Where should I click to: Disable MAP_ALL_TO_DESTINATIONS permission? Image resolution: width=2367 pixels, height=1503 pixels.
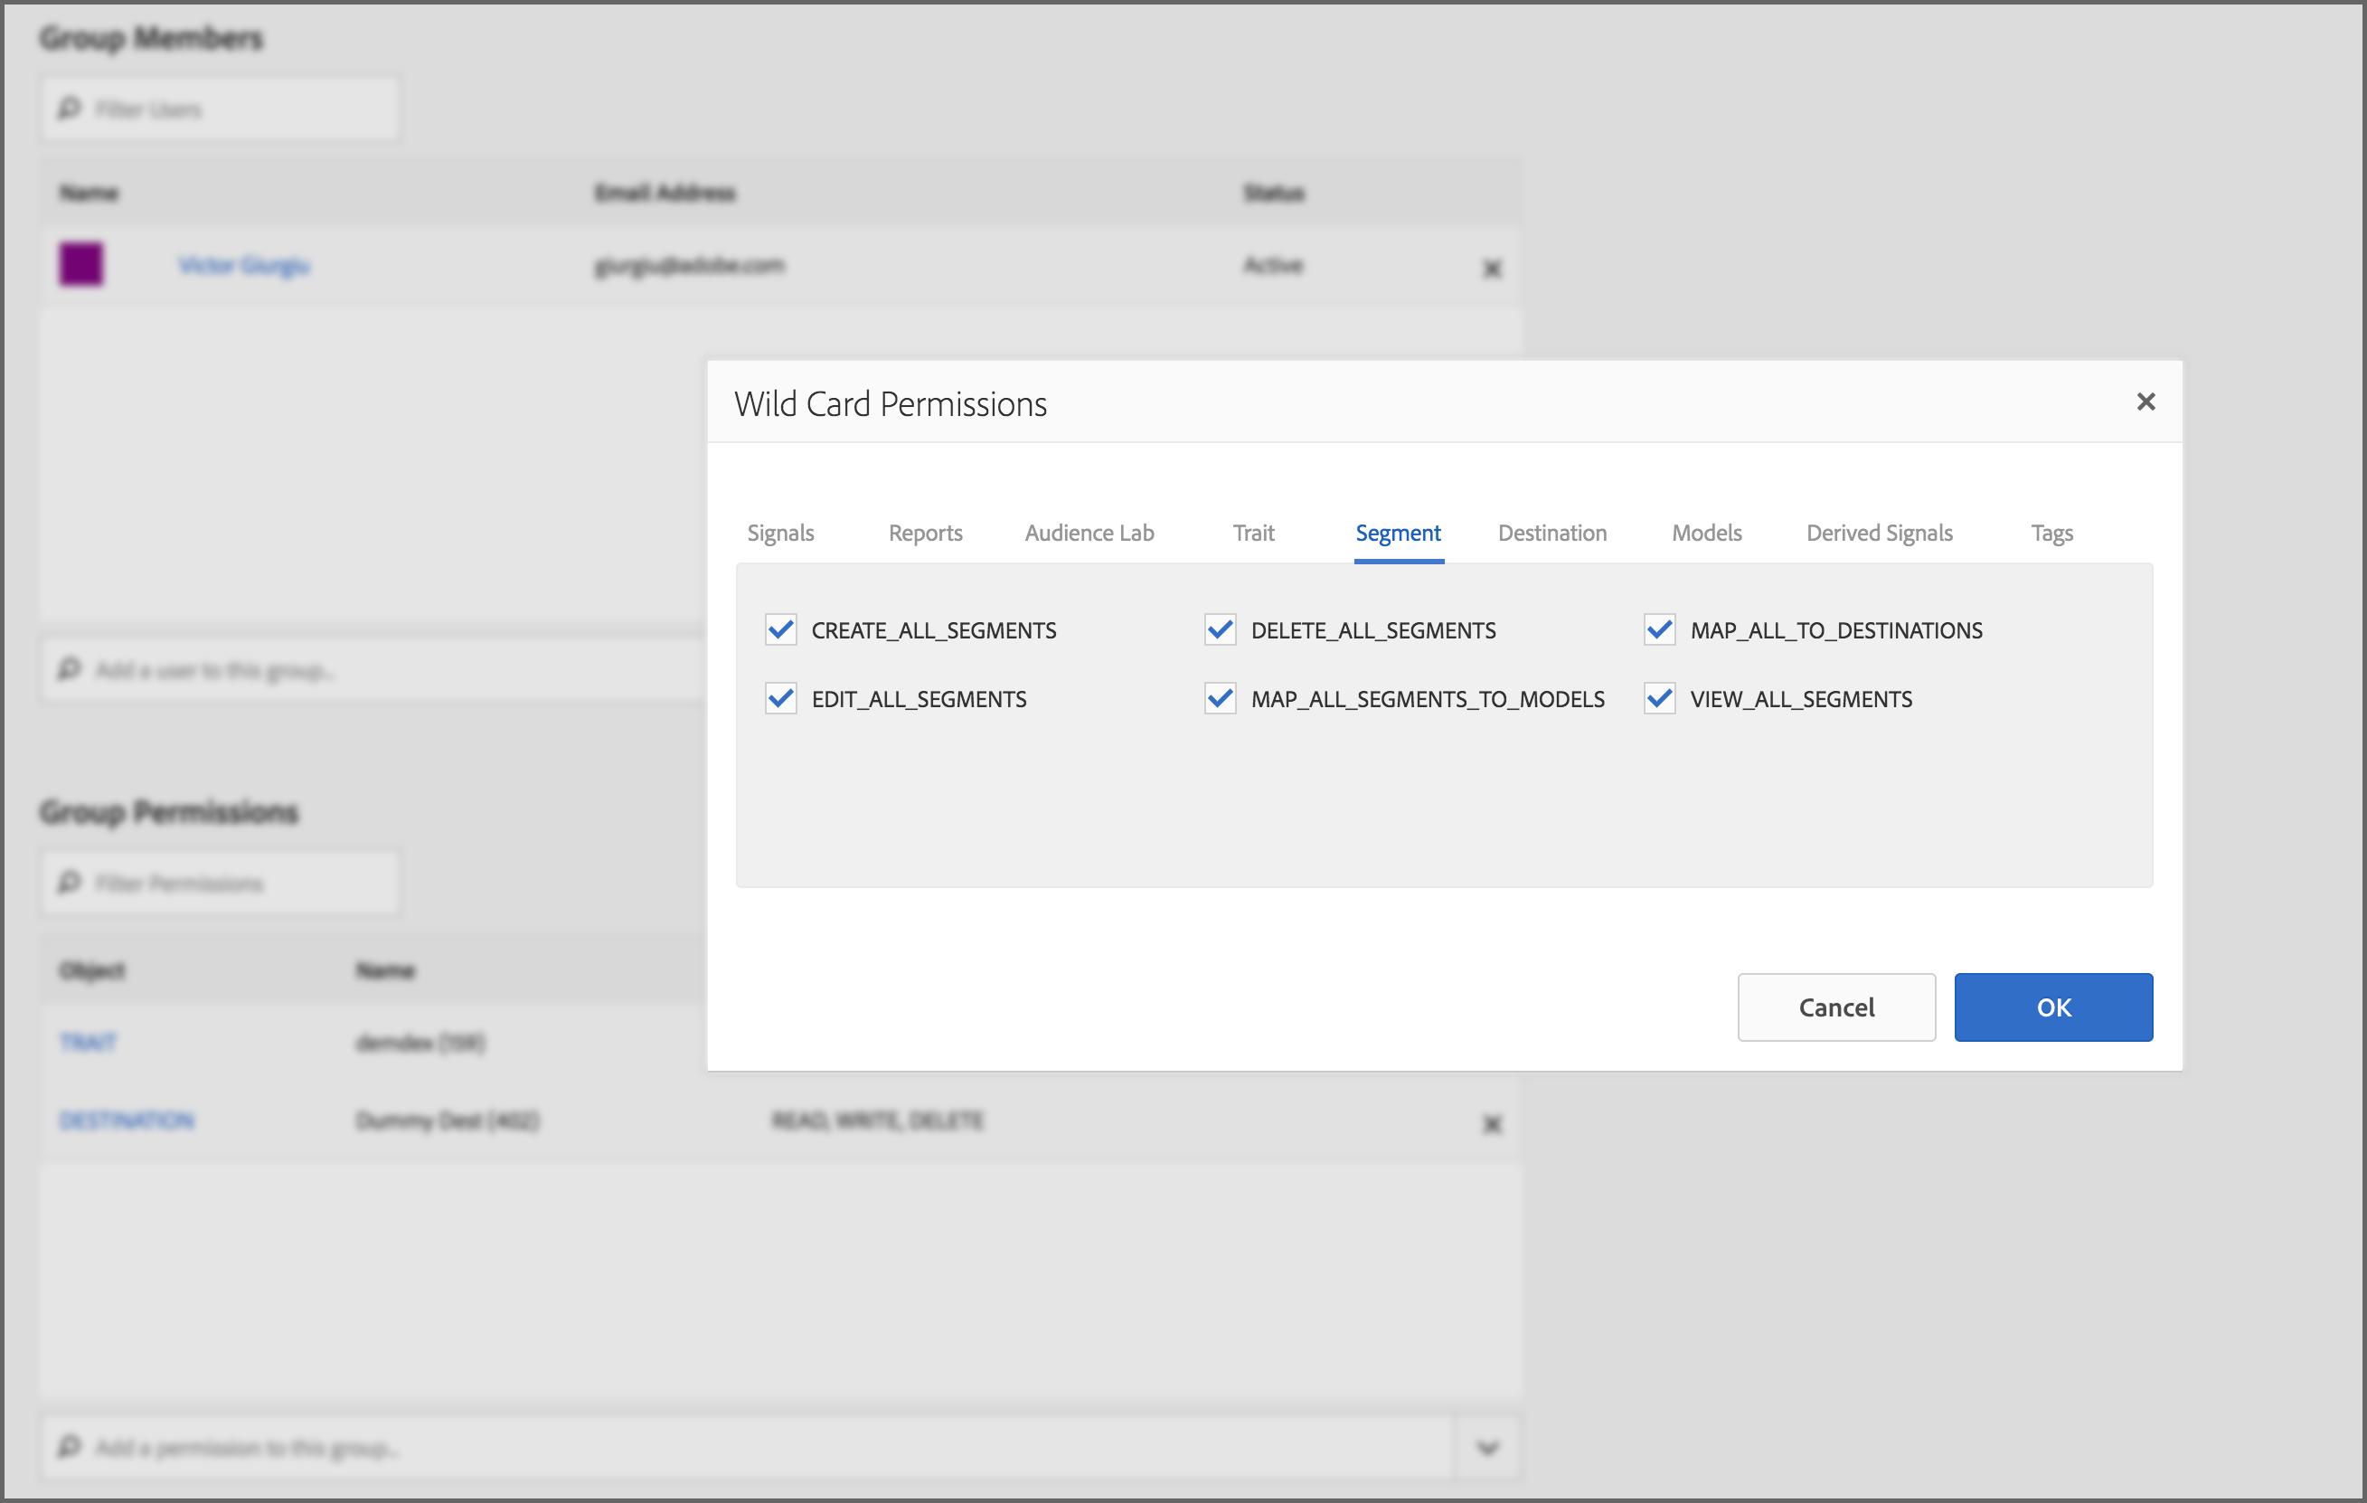1659,629
